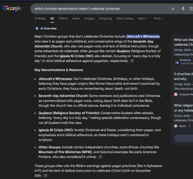Open source link icon after 'considered it unholy'
Screen dimensions: 193x179
pos(100,157)
